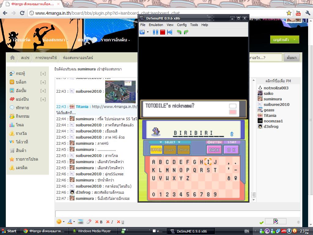Image resolution: width=313 pixels, height=235 pixels.
Task: Click eraser icon in chat toolbar
Action: pyautogui.click(x=89, y=222)
